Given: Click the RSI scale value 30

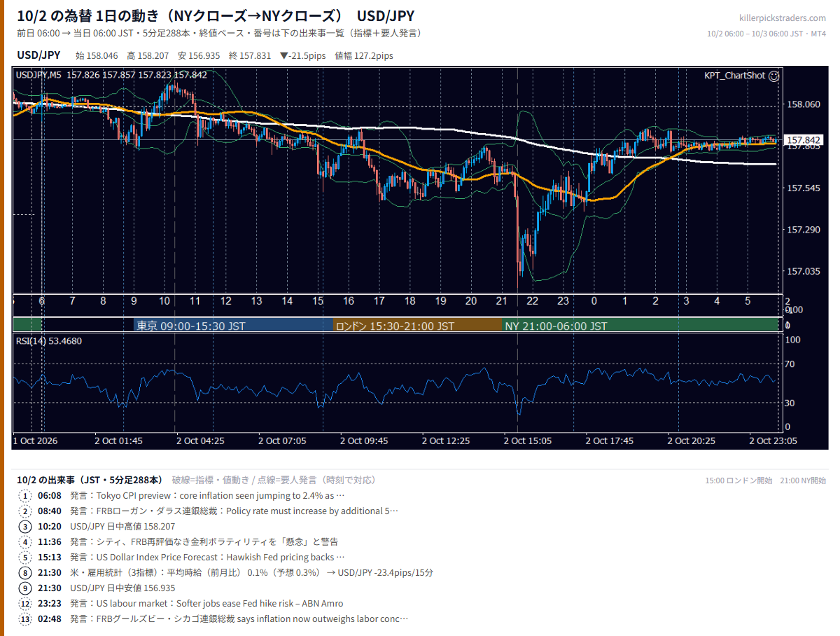Looking at the screenshot, I should point(790,403).
